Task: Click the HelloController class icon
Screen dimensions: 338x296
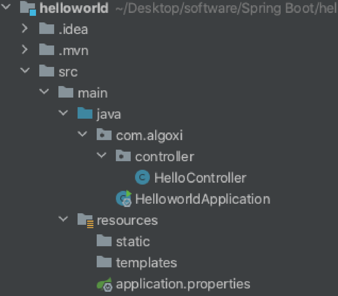Action: [x=142, y=177]
